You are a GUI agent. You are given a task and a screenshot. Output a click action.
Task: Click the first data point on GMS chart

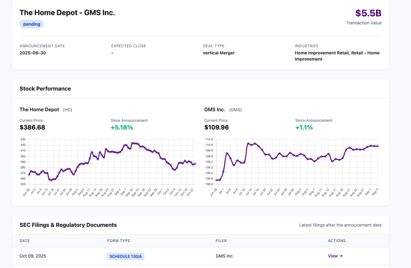[216, 180]
